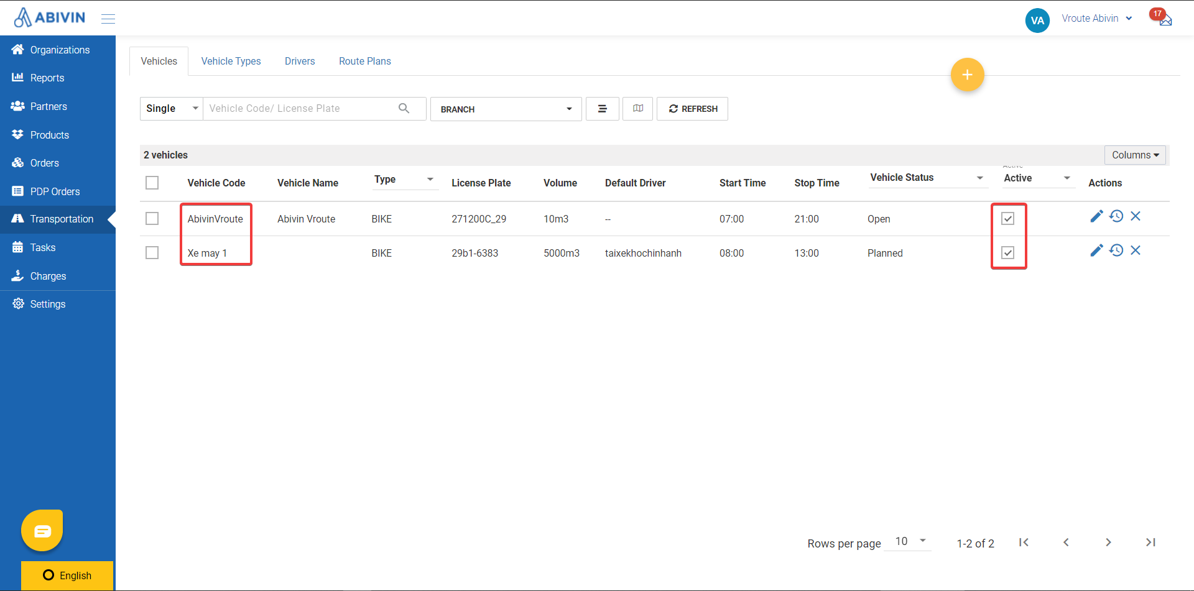Open the notifications mail icon
The width and height of the screenshot is (1194, 591).
coord(1165,20)
